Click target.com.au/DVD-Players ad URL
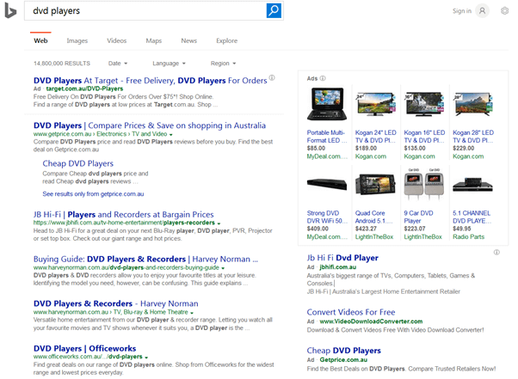 (x=84, y=89)
